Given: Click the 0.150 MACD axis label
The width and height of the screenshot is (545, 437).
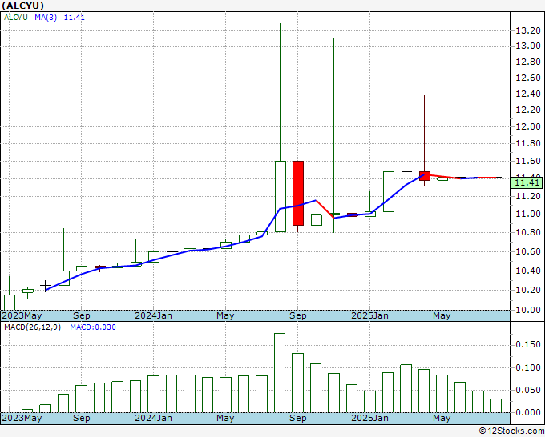Looking at the screenshot, I should coord(527,344).
